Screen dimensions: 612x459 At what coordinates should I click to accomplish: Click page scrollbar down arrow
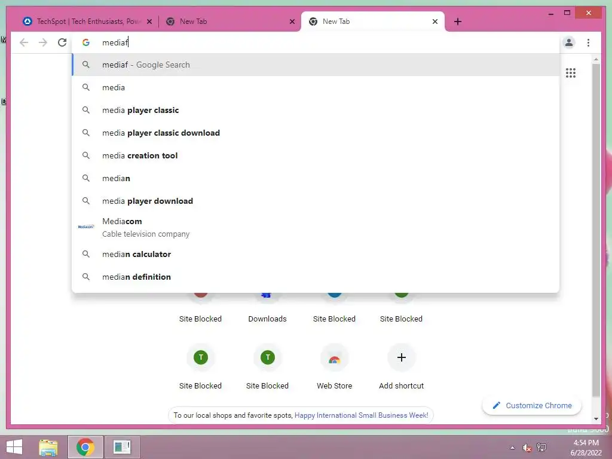(596, 419)
